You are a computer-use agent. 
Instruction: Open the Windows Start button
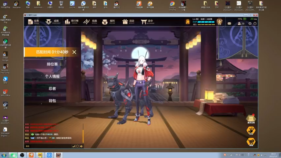4,155
